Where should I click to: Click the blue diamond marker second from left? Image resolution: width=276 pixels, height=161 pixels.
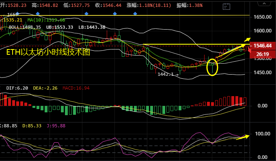pos(38,13)
